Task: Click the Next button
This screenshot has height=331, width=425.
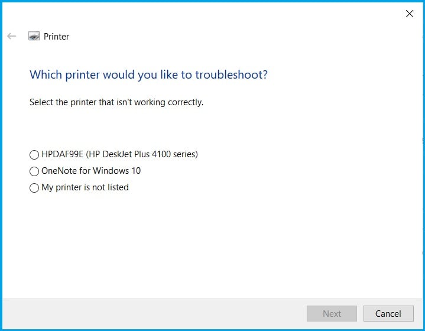Action: [x=332, y=314]
